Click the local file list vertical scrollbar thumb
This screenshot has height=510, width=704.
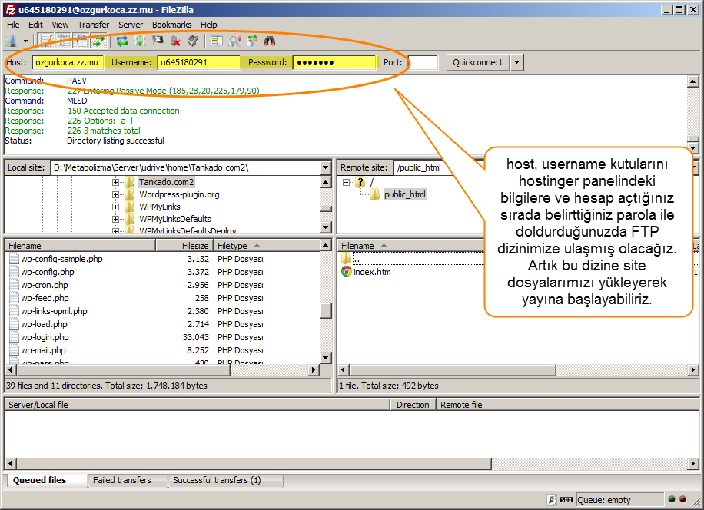[x=326, y=310]
